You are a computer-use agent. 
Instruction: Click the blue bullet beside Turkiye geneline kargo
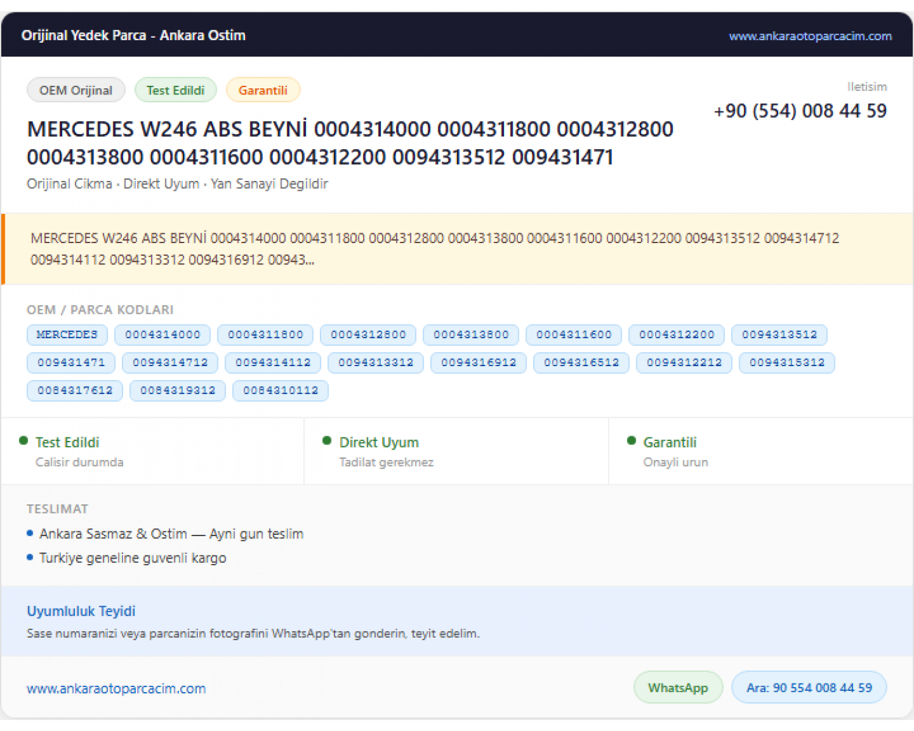pyautogui.click(x=30, y=557)
